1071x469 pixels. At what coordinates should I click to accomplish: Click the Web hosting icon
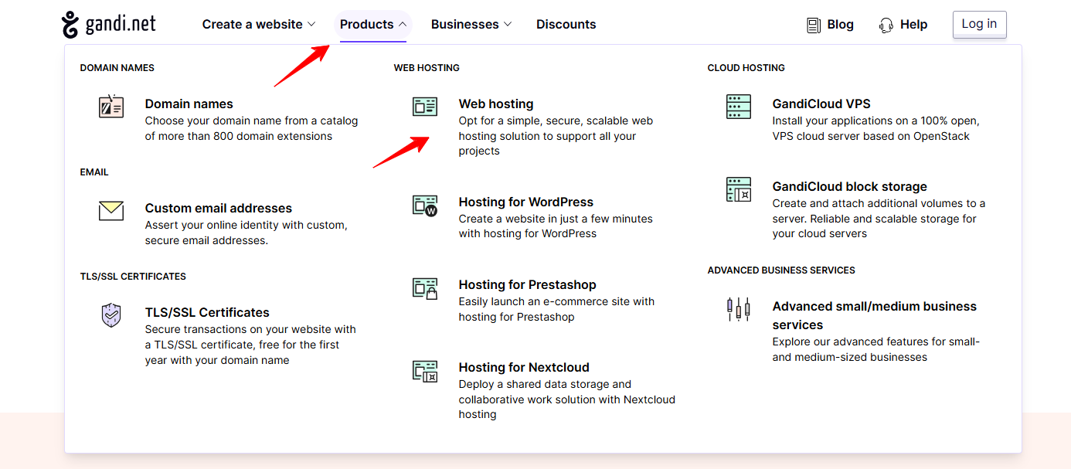[x=425, y=107]
